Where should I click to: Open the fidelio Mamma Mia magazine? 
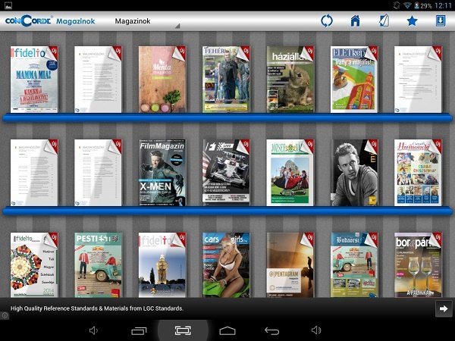click(34, 79)
